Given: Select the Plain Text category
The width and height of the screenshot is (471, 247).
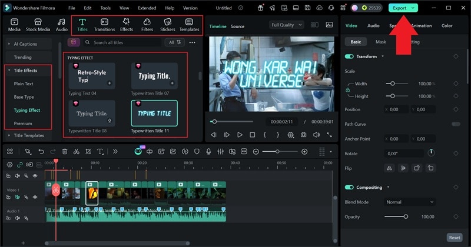Looking at the screenshot, I should coord(24,84).
